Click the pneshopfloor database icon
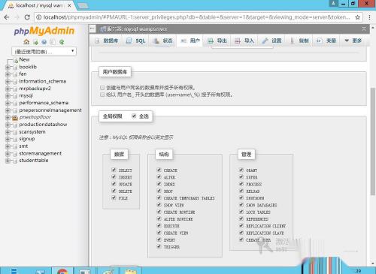Image resolution: width=376 pixels, height=274 pixels. pos(15,117)
